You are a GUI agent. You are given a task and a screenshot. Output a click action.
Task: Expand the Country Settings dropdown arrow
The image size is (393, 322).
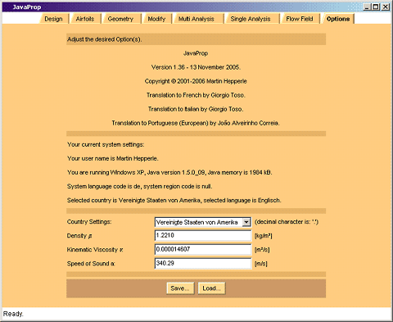tap(246, 222)
